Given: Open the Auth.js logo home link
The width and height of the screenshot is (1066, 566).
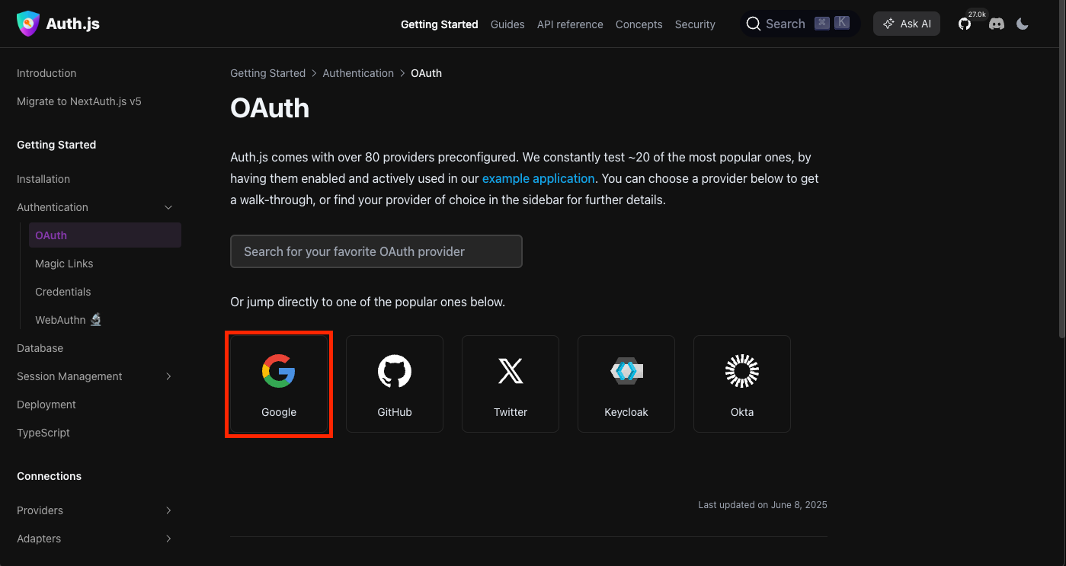Looking at the screenshot, I should pos(58,24).
